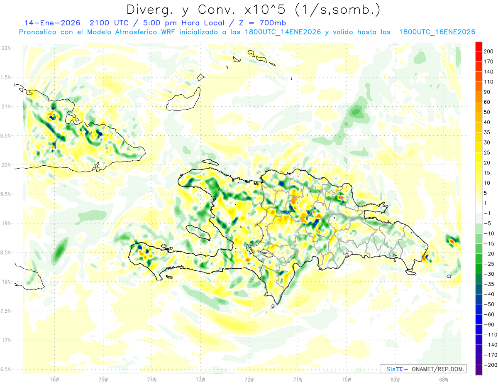This screenshot has height=385, width=498.
Task: Click the '-90' value on the color scale
Action: (x=490, y=324)
